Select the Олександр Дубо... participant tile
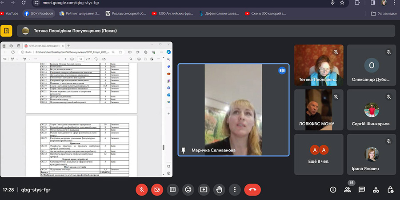 372,65
